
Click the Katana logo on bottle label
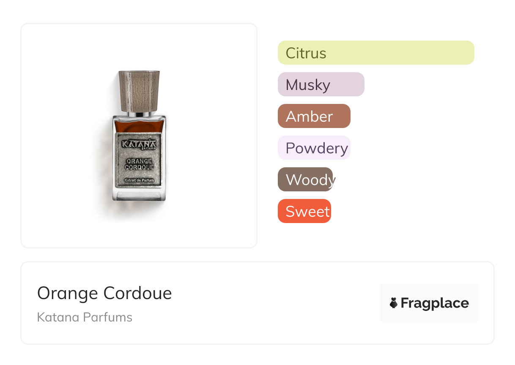[x=139, y=144]
